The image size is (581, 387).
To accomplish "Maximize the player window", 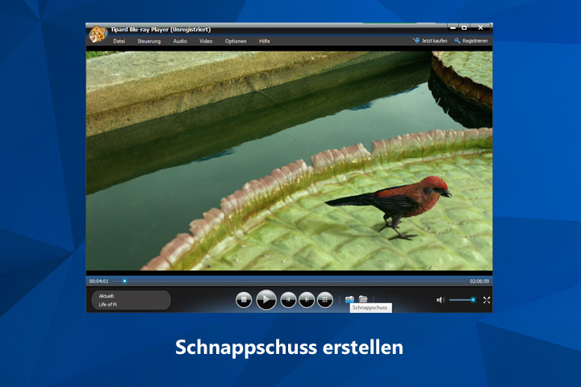I will 464,27.
